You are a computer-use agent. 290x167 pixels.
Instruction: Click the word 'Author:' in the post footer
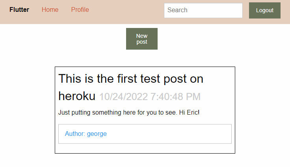[75, 134]
